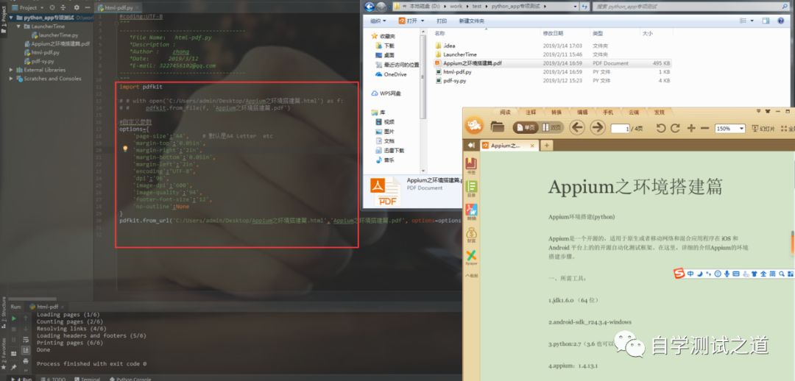Click the keyboard icon on Sogou toolbar

coord(735,274)
